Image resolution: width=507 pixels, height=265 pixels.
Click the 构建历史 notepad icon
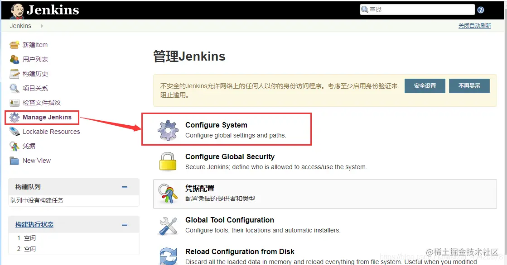[x=14, y=74]
